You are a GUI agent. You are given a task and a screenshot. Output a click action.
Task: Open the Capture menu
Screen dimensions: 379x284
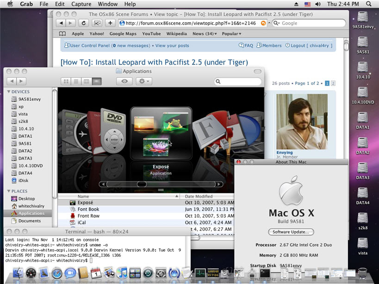(x=81, y=4)
